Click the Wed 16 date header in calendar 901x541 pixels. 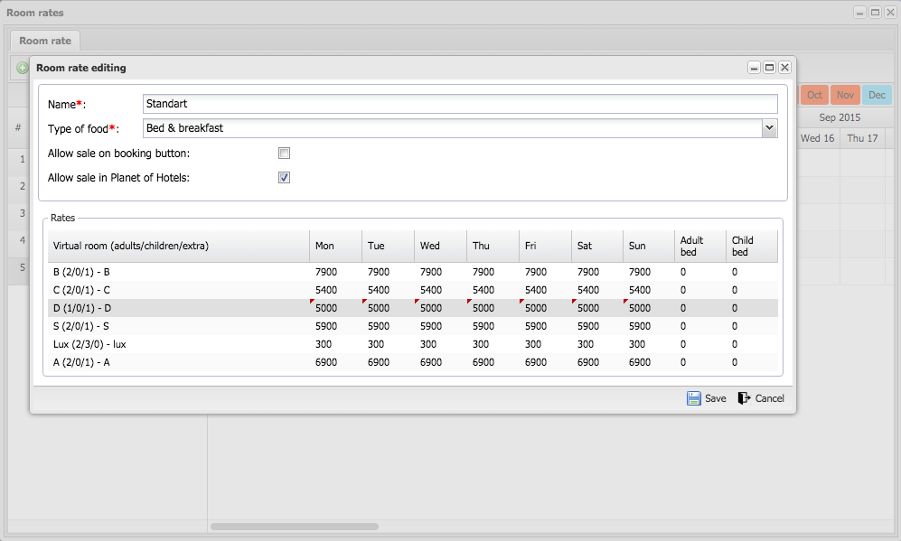pyautogui.click(x=817, y=138)
